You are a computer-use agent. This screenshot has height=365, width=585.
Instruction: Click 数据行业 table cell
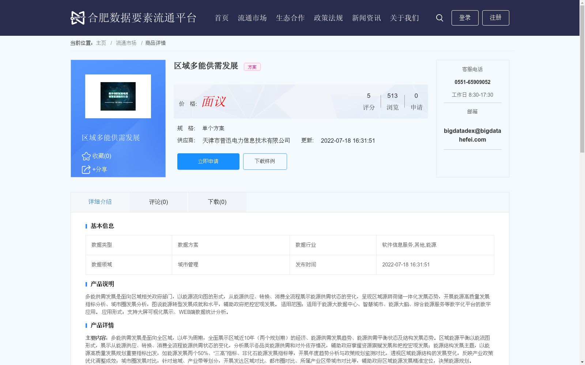[333, 245]
